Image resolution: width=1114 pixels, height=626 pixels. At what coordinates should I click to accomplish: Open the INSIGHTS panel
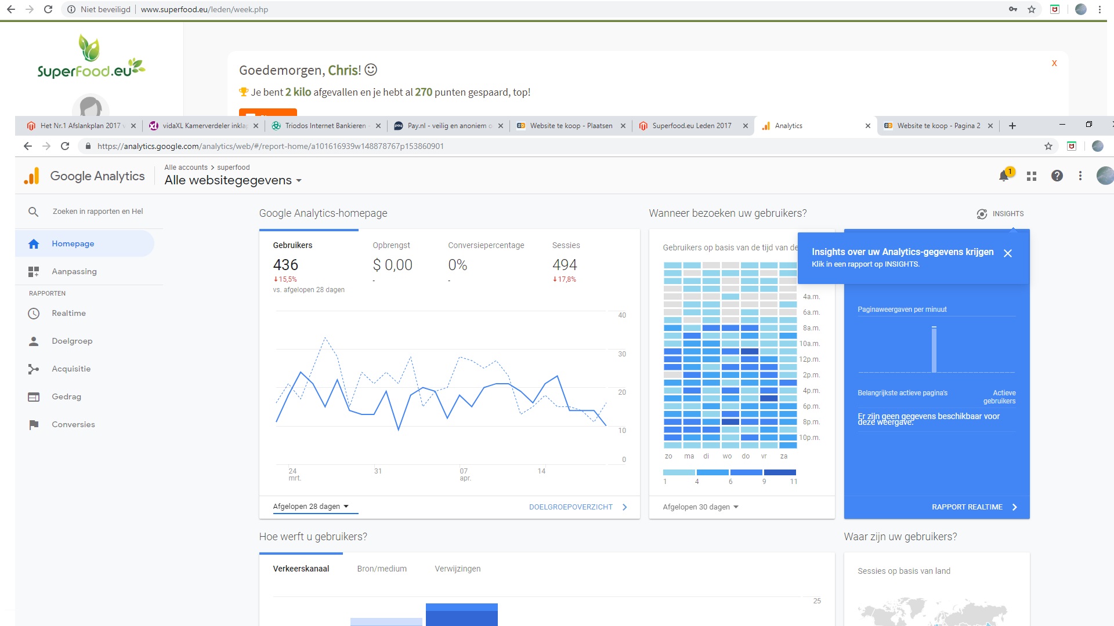click(1000, 214)
